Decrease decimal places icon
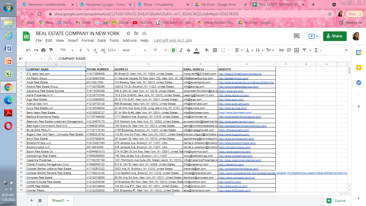 tap(95, 50)
